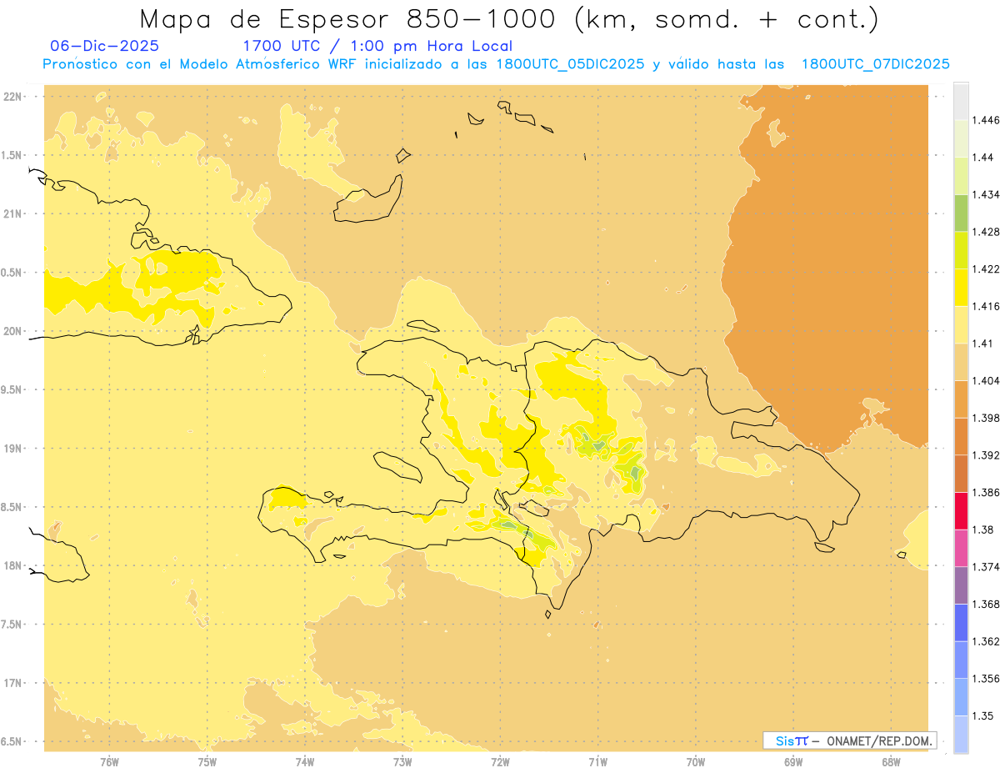Click the '17N' latitude label
This screenshot has width=1000, height=773.
point(14,683)
